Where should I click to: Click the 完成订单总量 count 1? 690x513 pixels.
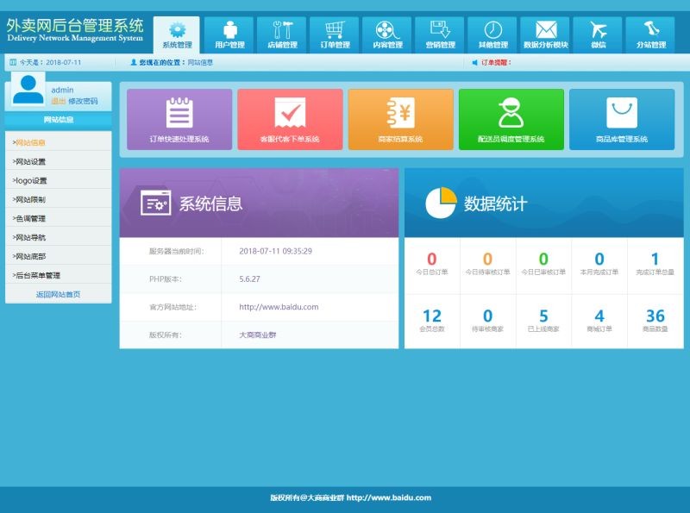coord(655,259)
